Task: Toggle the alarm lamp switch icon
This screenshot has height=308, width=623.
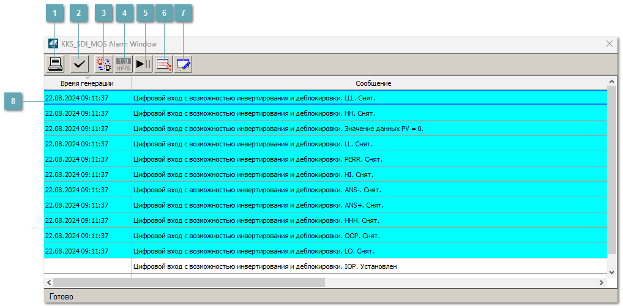Action: tap(103, 64)
